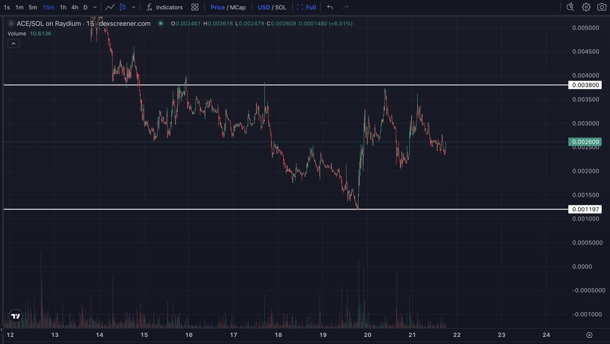Screen dimensions: 610x344
Task: Select the candlestick chart style icon
Action: click(x=122, y=7)
